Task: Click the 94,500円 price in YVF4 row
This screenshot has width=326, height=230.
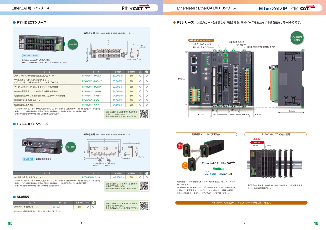Action: click(x=118, y=105)
